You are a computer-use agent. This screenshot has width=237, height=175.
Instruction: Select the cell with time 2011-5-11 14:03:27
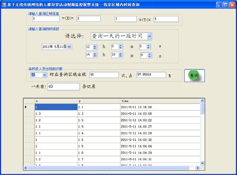point(160,127)
